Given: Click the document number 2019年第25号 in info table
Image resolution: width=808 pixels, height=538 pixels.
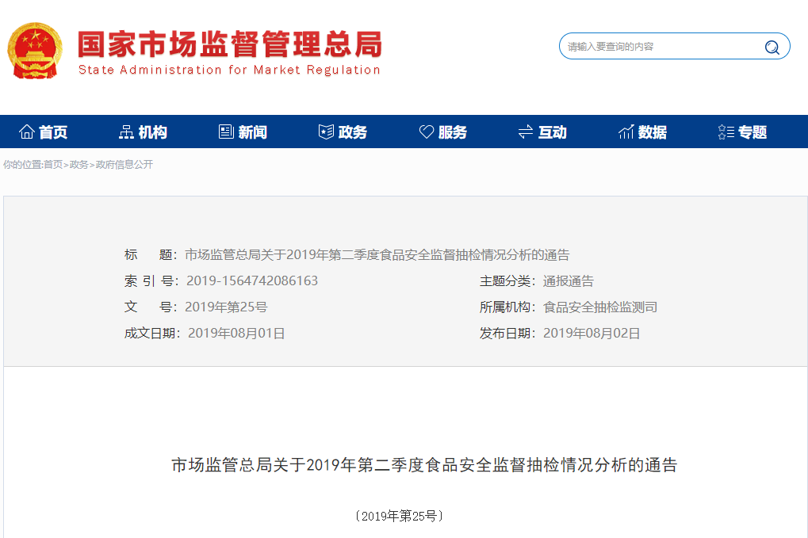Looking at the screenshot, I should [226, 307].
